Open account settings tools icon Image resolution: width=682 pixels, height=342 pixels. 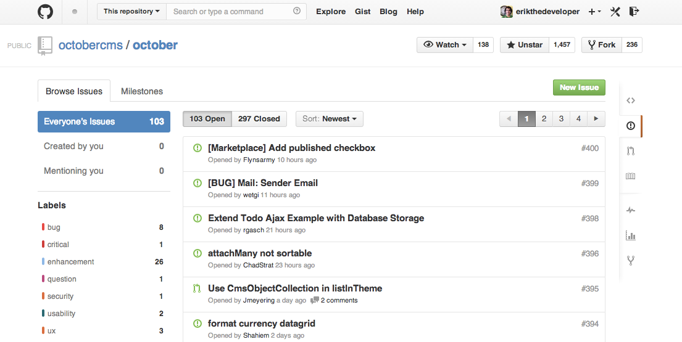pos(615,12)
